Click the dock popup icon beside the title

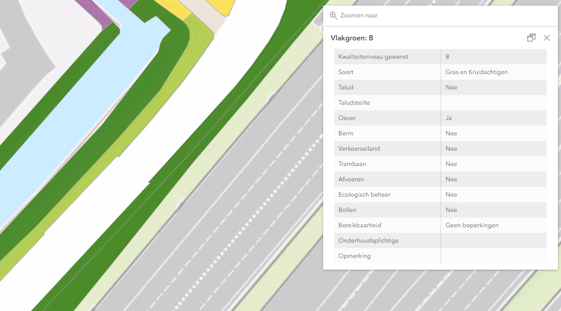pos(531,37)
